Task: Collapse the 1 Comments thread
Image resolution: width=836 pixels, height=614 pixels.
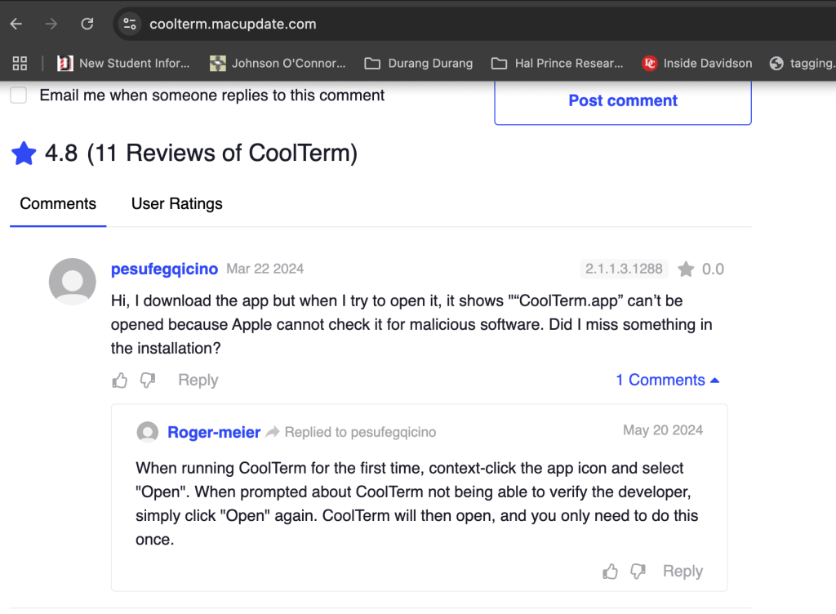Action: 667,380
